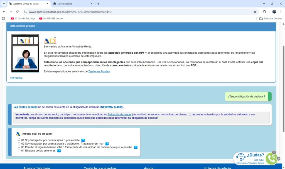Click the help icon beside option 04
285x169 pixels.
click(59, 151)
